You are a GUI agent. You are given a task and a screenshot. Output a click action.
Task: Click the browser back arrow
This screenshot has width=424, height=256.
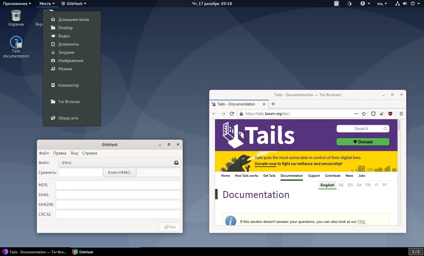click(x=215, y=114)
